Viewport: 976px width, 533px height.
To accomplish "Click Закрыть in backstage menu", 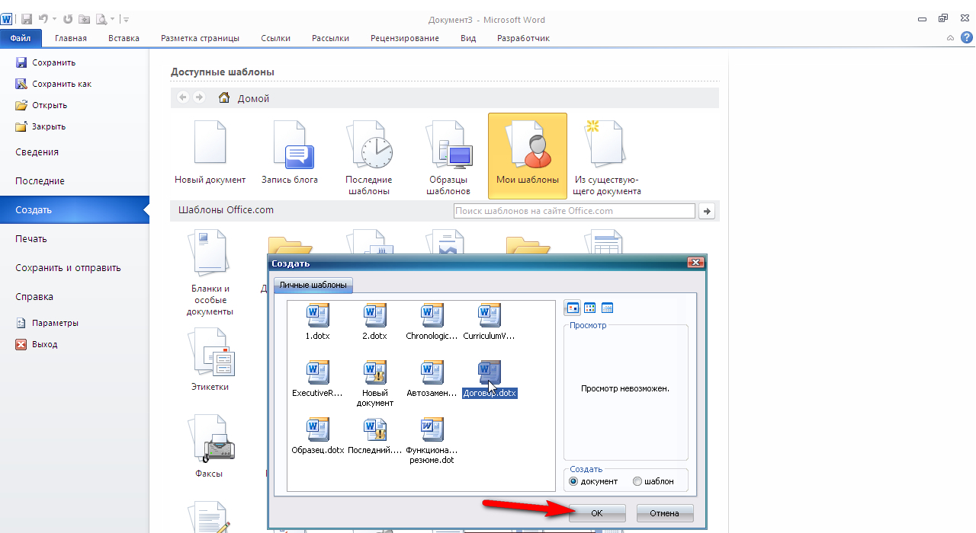I will pyautogui.click(x=40, y=126).
